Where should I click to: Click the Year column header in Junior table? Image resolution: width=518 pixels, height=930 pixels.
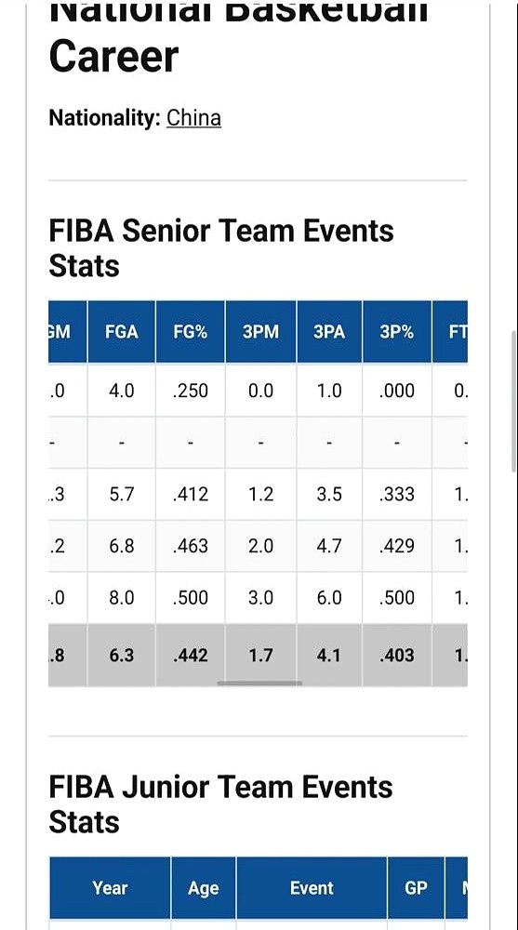click(110, 888)
